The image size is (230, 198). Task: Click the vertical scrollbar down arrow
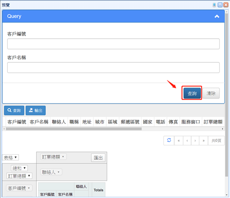click(x=226, y=195)
